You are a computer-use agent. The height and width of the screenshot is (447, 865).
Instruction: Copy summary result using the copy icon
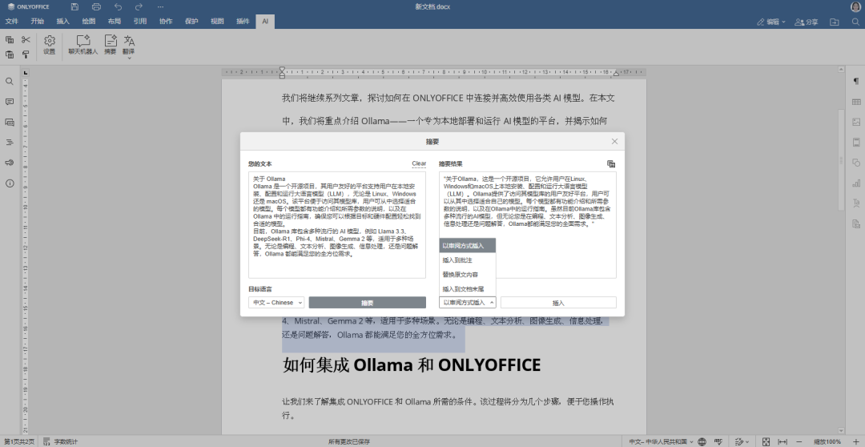(610, 164)
